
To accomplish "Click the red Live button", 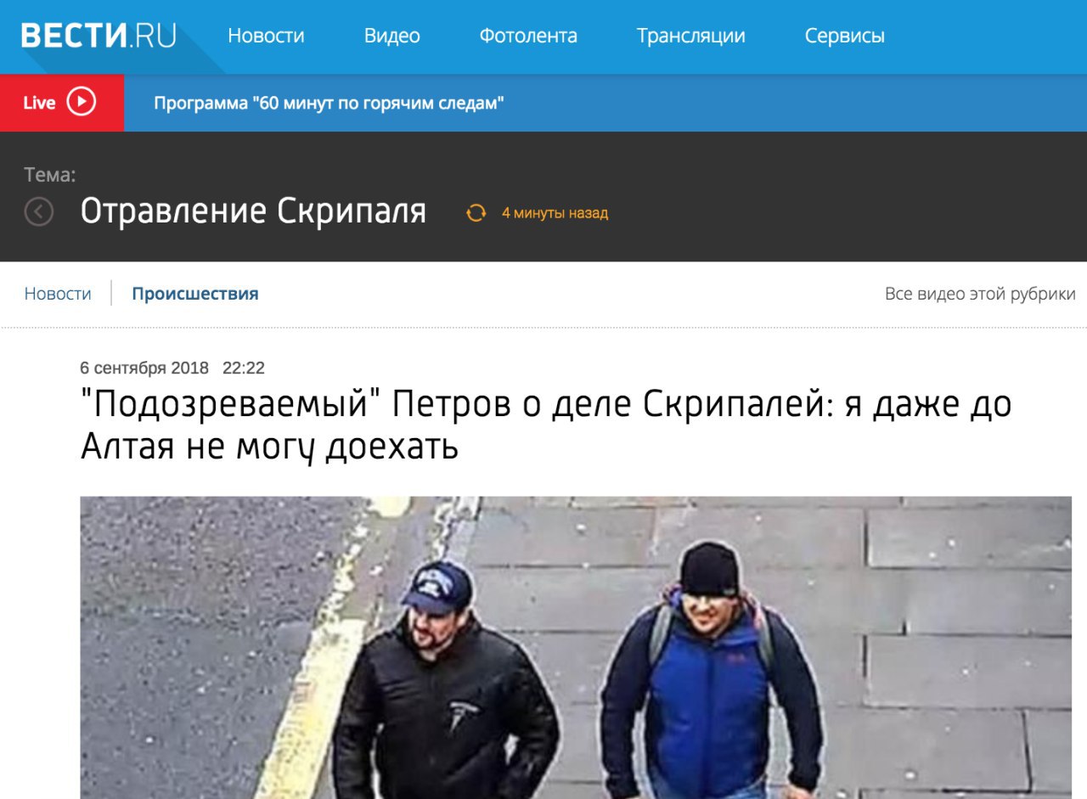I will (x=62, y=103).
